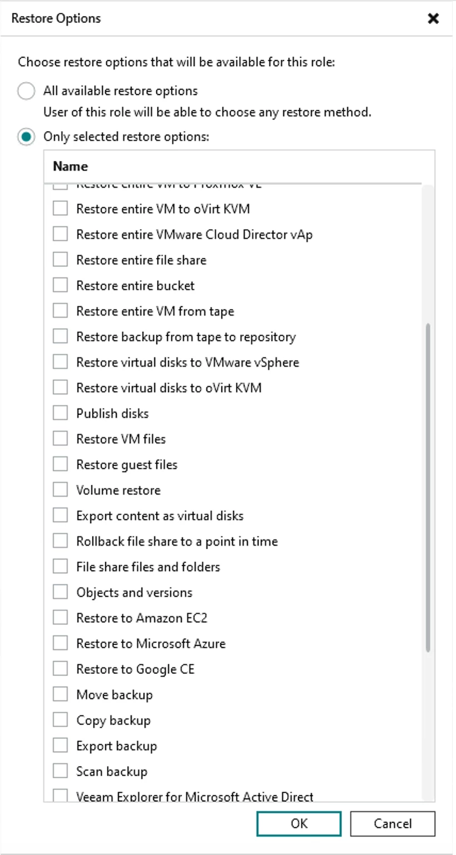Select 'Only selected restore options' radio button
456x855 pixels.
tap(26, 137)
